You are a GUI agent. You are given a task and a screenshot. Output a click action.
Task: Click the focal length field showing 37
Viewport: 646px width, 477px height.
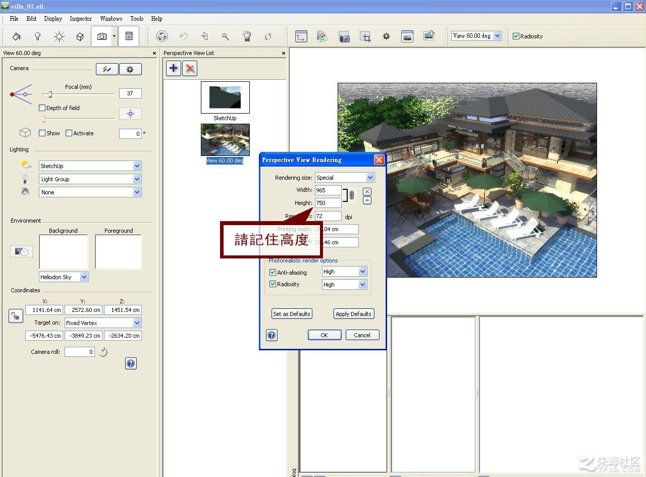tap(130, 93)
